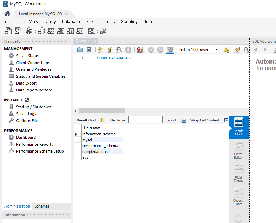
Task: Create a new stored procedure icon
Action: (70, 31)
